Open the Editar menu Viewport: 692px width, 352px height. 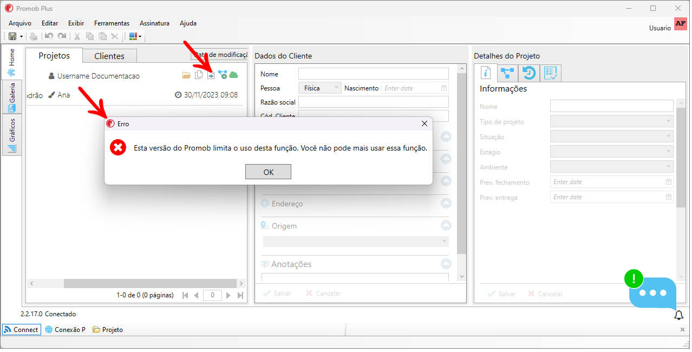coord(50,23)
